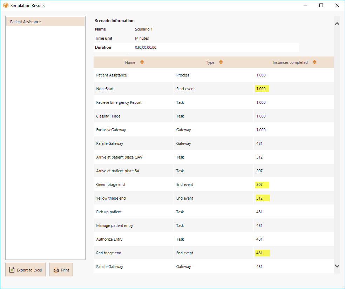Click the Recieve Emergency Report row
This screenshot has width=345, height=289.
point(214,102)
